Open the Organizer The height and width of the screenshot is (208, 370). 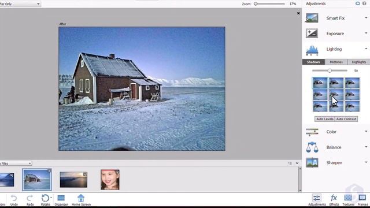(61, 200)
